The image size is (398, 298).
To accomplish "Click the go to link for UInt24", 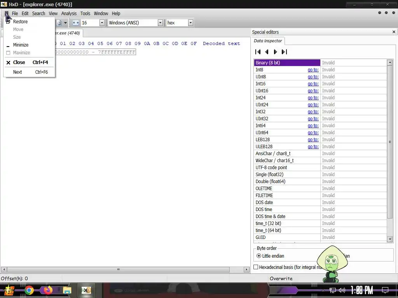I will point(313,105).
